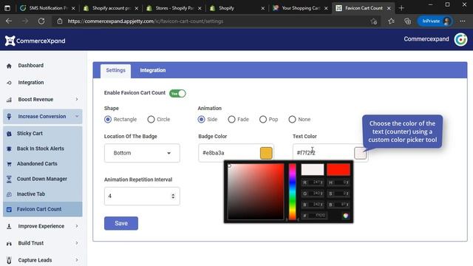
Task: Click Animation Repetition Interval stepper arrows
Action: (173, 196)
